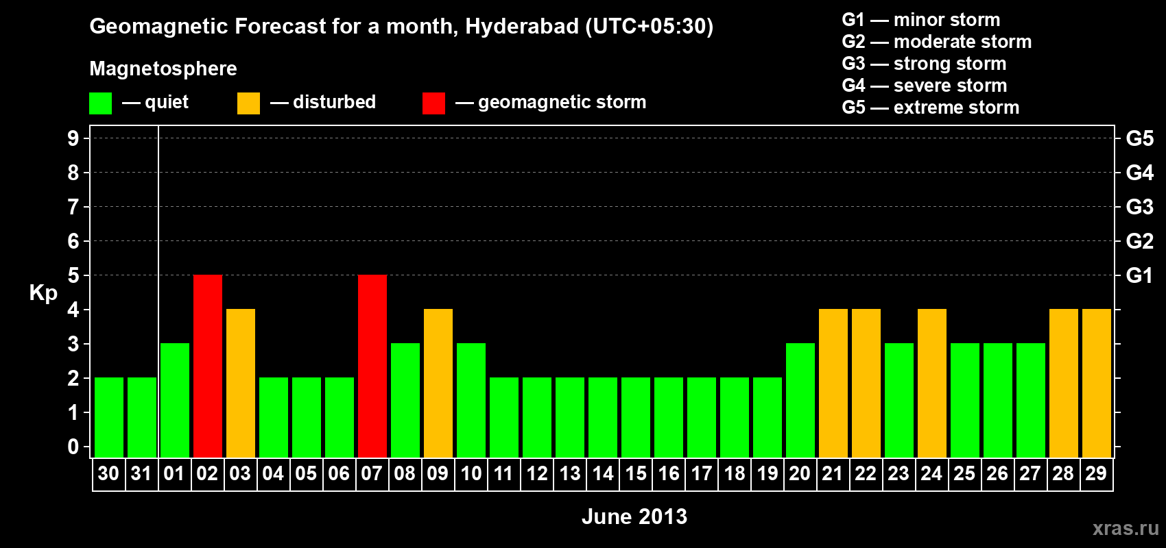Click the G4 right axis label
1166x548 pixels.
[x=1140, y=173]
